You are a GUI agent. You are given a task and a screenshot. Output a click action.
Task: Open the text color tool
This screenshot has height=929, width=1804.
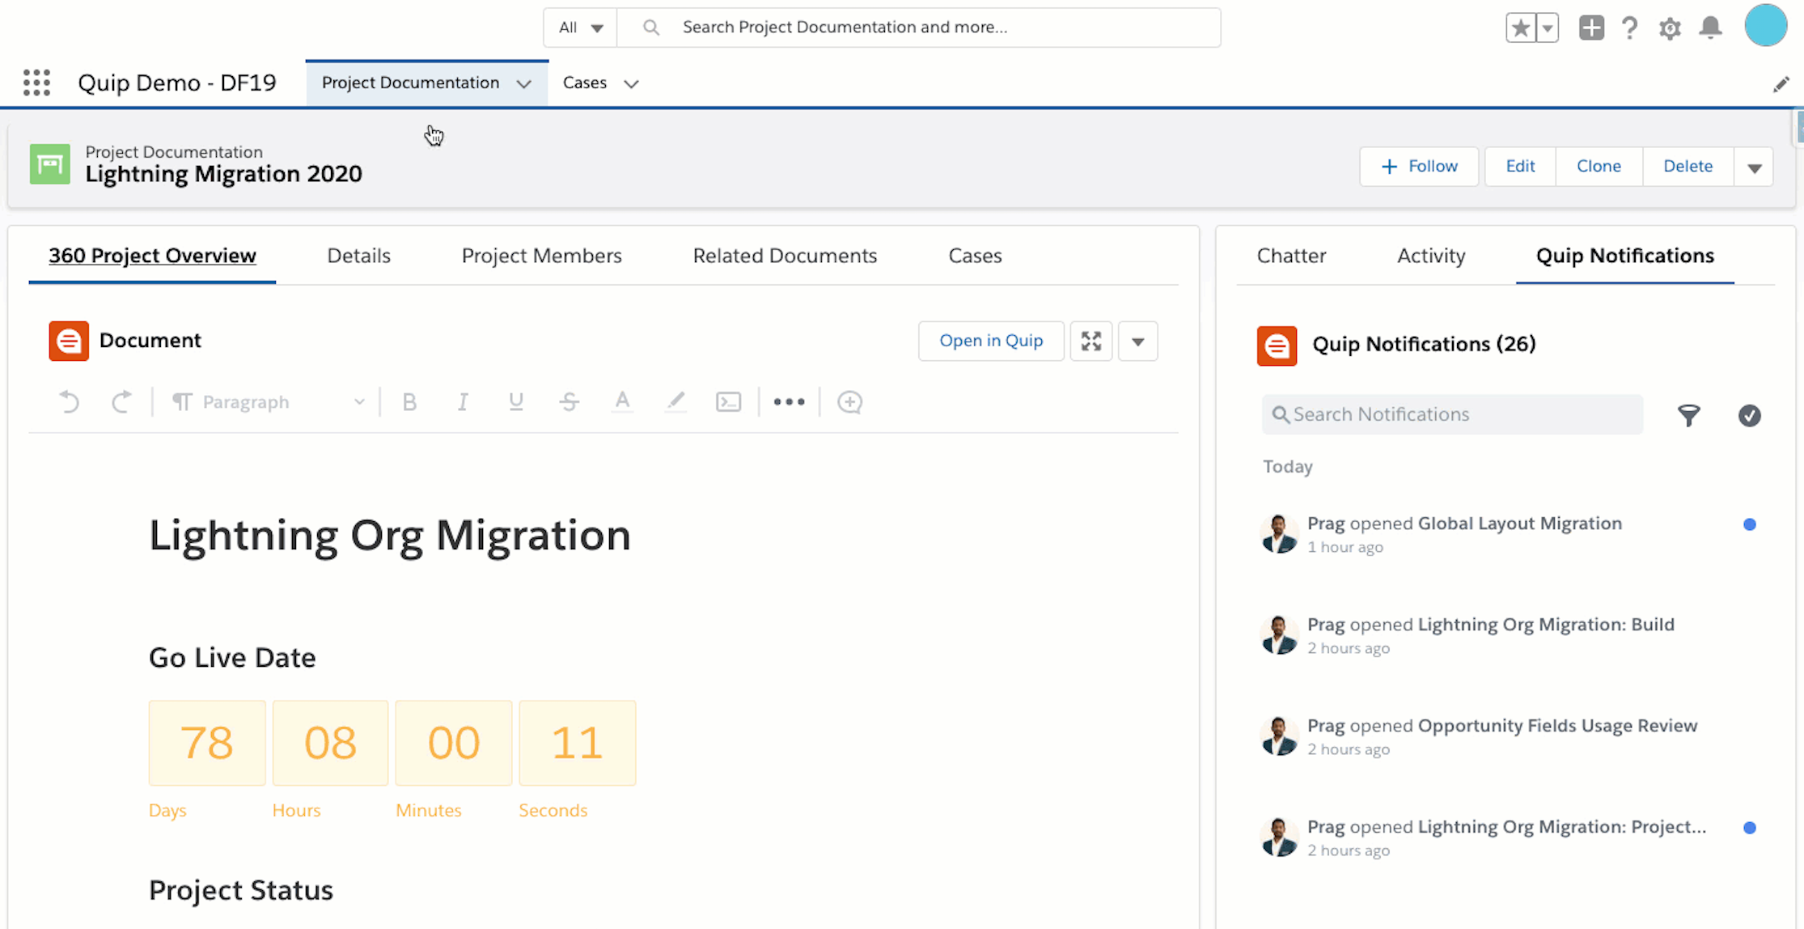[622, 402]
